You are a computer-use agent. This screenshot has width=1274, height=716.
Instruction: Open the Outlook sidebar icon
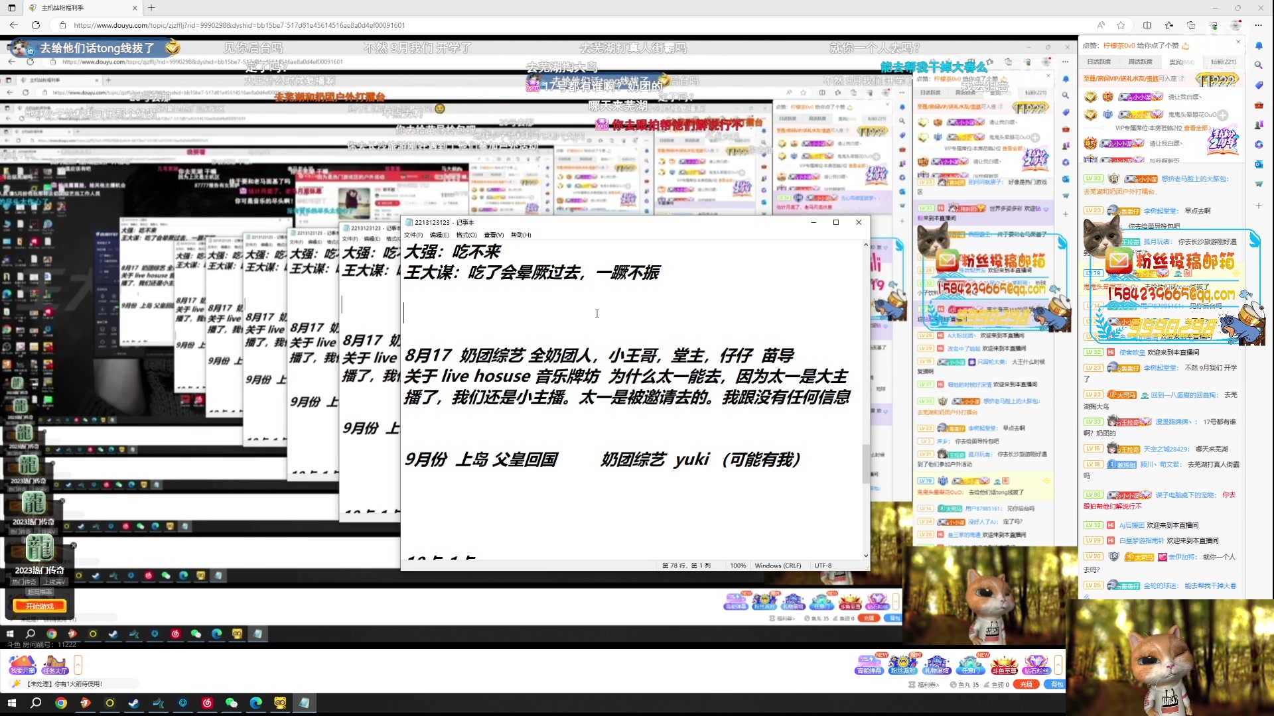(1259, 164)
